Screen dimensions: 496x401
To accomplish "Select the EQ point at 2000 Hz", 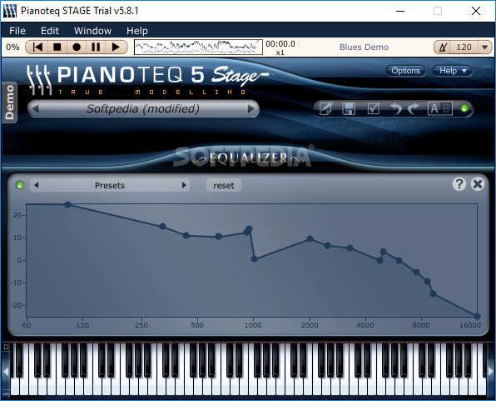I will pos(310,239).
